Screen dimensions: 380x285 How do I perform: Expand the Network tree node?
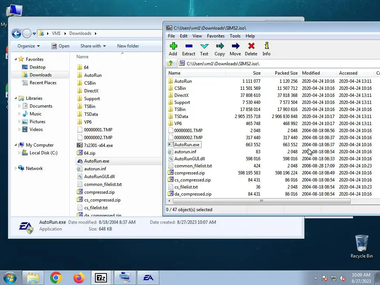16,168
